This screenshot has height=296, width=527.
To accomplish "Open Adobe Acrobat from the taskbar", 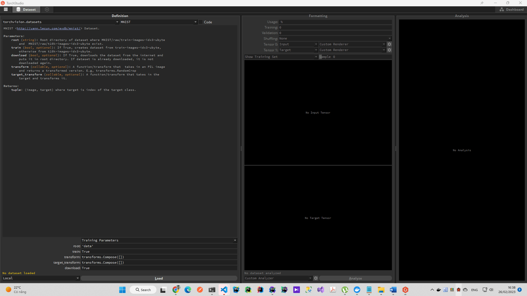I will [x=333, y=290].
